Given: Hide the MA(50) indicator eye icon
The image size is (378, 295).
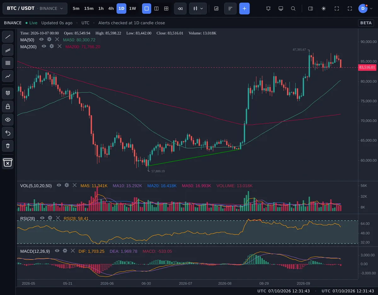Looking at the screenshot, I should [x=41, y=39].
